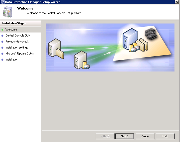Screen dimensions: 180x142
Task: Click the window title text
Action: tap(33, 2)
